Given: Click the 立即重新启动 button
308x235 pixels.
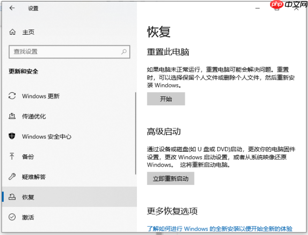Looking at the screenshot, I should [171, 178].
